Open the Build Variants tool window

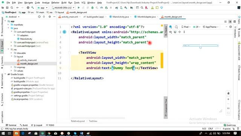coord(2,81)
